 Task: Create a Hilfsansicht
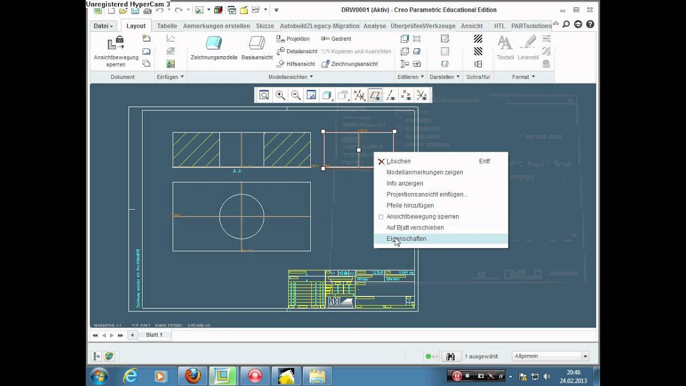pyautogui.click(x=296, y=64)
